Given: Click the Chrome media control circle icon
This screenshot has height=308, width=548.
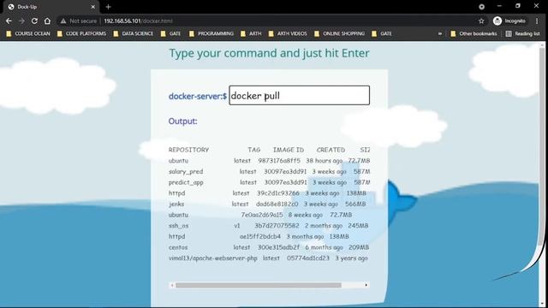Looking at the screenshot, I should tap(481, 7).
